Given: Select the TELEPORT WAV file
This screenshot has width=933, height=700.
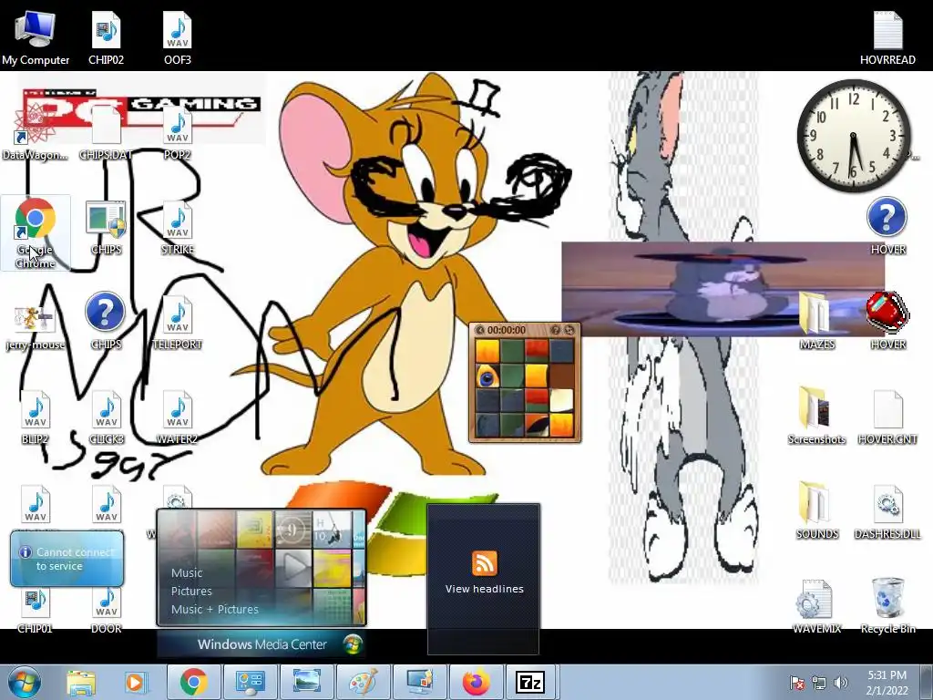Looking at the screenshot, I should pyautogui.click(x=178, y=322).
